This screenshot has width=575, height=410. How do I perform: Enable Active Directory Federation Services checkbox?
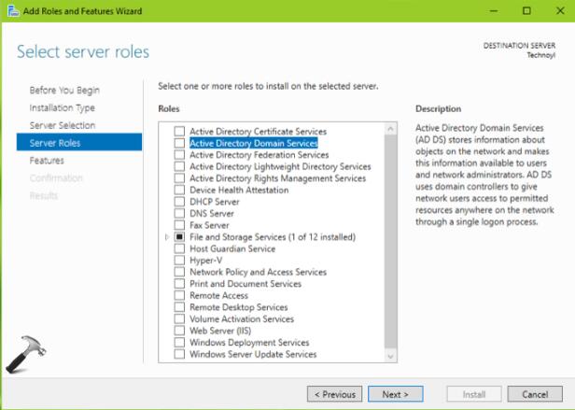(x=179, y=155)
